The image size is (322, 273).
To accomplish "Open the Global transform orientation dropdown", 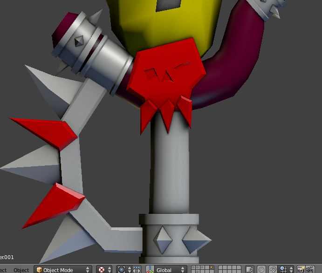I will [171, 270].
